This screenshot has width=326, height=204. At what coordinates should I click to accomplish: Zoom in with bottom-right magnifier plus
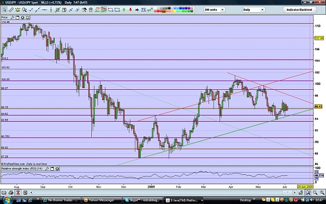click(x=322, y=193)
